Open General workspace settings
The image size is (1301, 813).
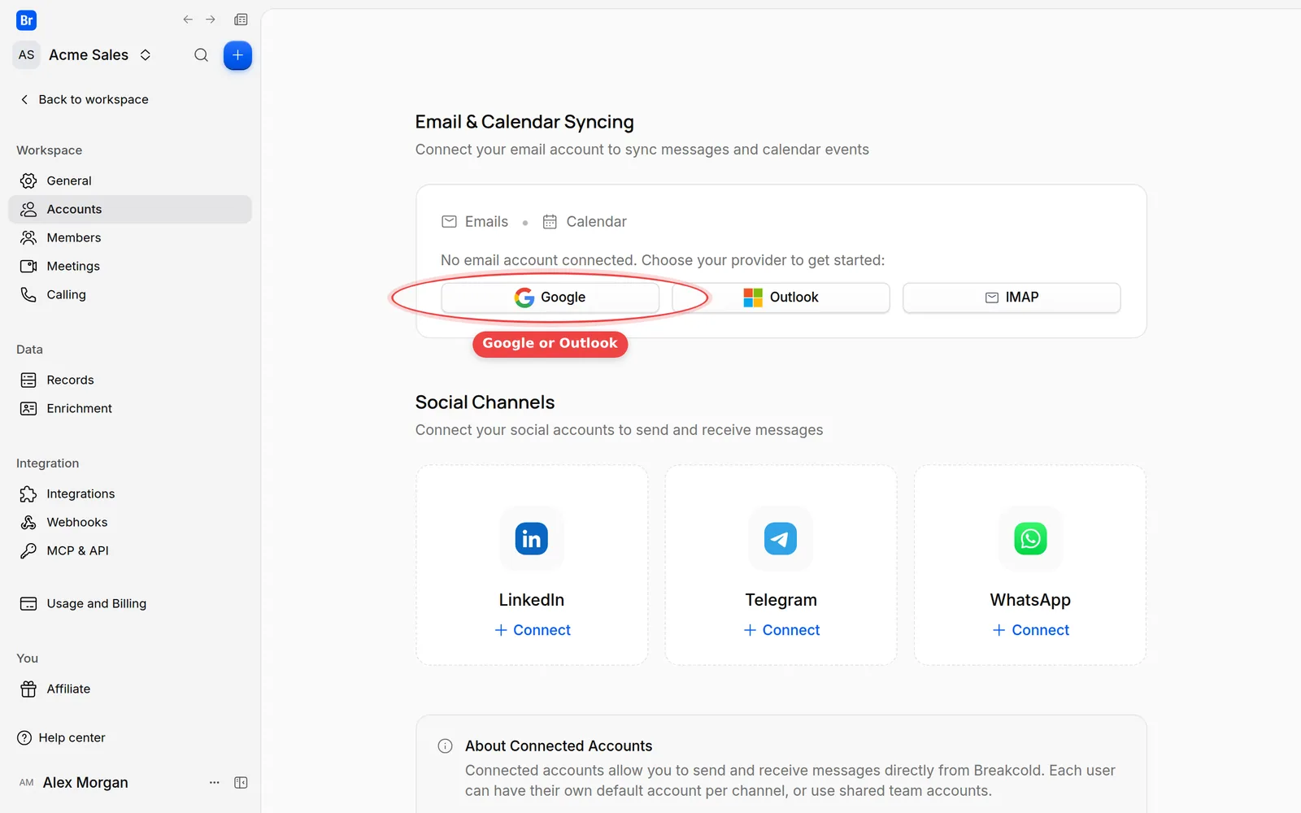(x=130, y=180)
